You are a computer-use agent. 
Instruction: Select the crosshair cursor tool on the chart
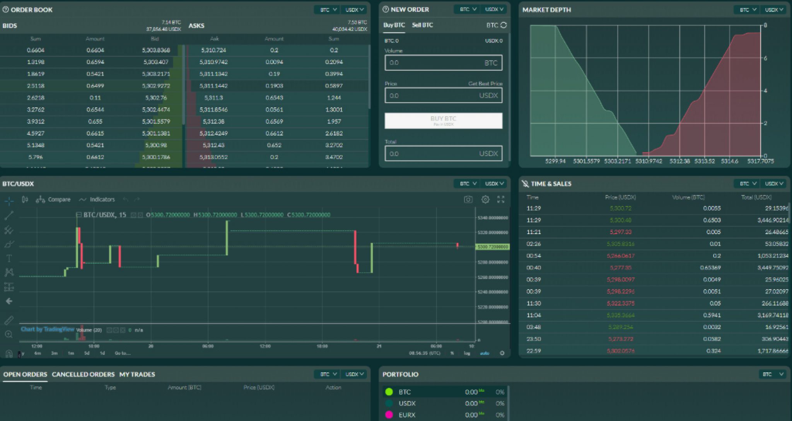[9, 201]
